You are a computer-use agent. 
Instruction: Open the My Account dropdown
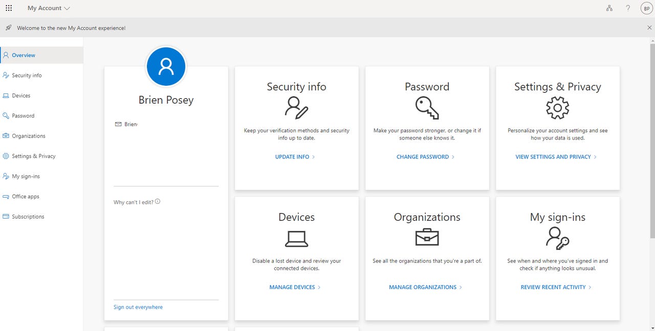[49, 8]
